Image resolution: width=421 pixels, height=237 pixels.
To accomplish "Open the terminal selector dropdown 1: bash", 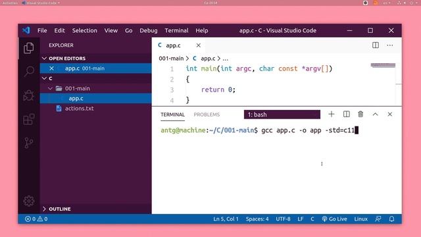I will 282,115.
